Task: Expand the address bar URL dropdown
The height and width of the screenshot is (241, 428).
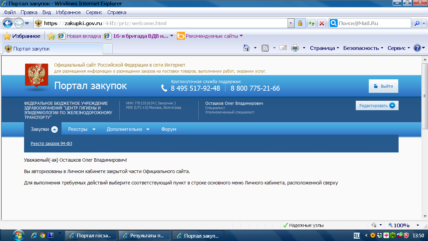Action: point(291,23)
